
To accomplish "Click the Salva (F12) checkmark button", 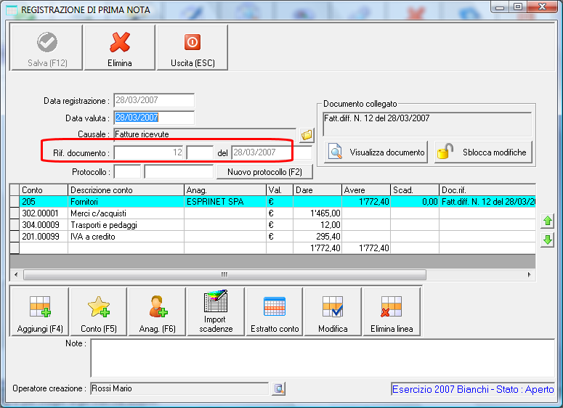I will 47,47.
